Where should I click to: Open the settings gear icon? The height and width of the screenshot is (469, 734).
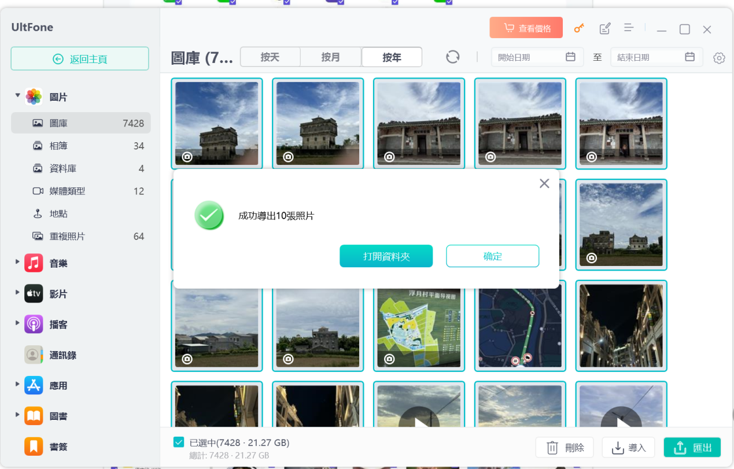718,58
